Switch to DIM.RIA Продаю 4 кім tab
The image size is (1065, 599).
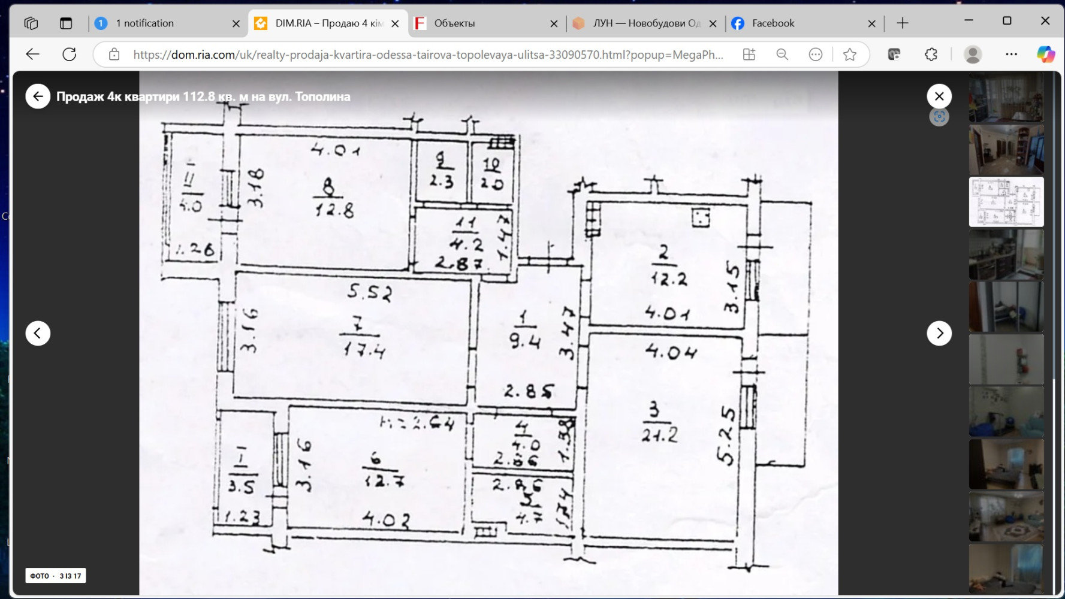tap(327, 23)
